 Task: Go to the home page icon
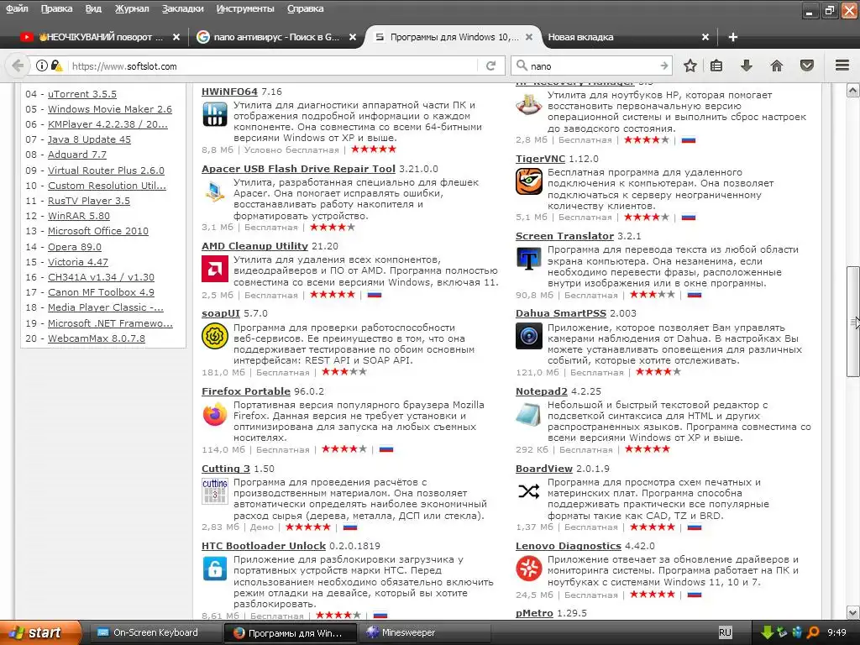point(777,66)
